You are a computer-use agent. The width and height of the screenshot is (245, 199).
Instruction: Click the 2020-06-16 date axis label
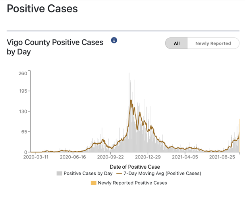tap(73, 157)
